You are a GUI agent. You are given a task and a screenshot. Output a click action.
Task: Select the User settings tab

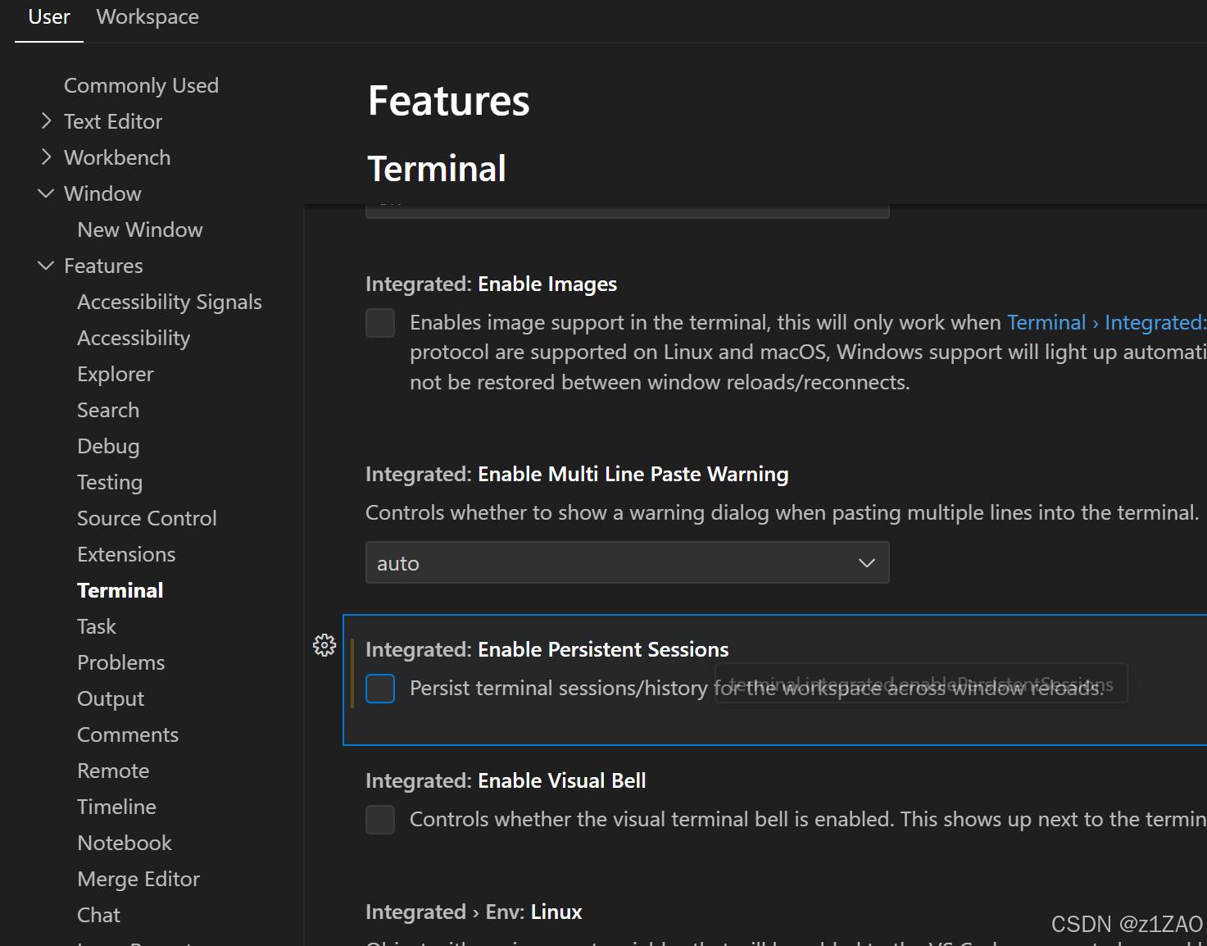pos(49,17)
